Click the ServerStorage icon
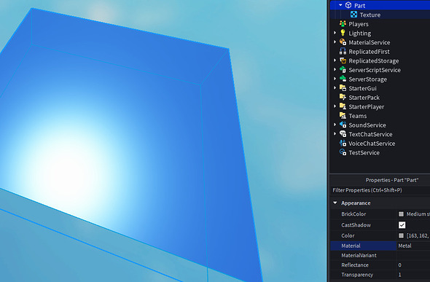This screenshot has height=282, width=430. click(343, 79)
